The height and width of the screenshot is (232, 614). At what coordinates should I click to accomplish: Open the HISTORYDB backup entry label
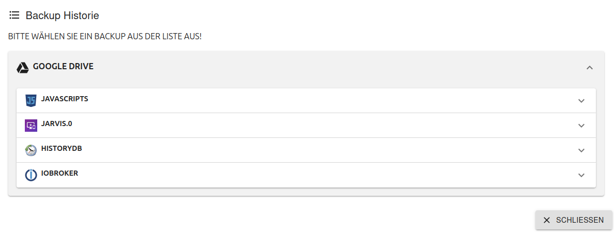[62, 148]
